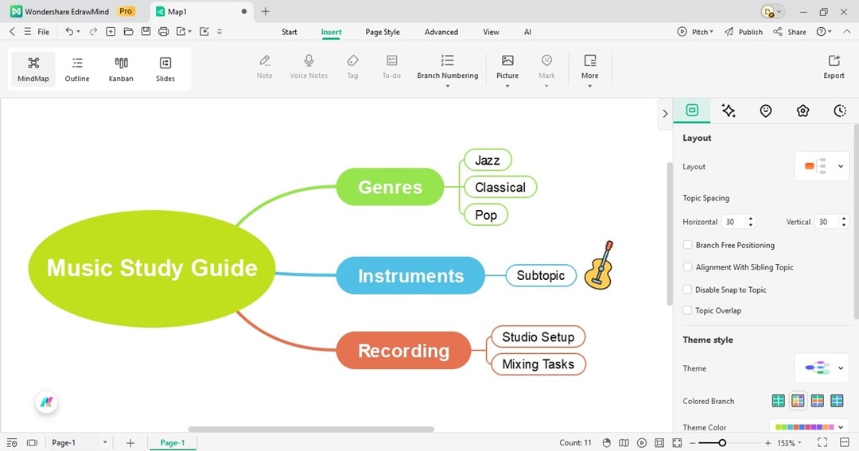Screen dimensions: 859x451
Task: Switch to Outline view mode
Action: click(76, 69)
